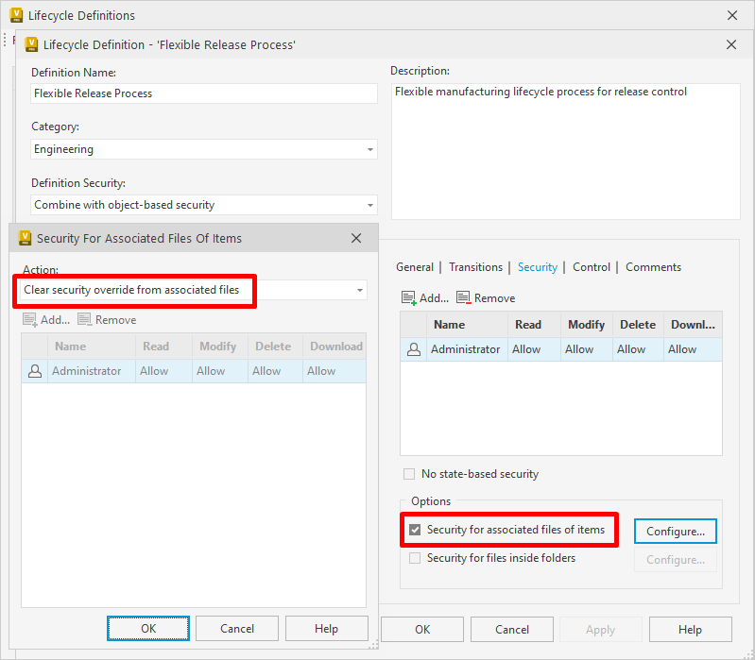The image size is (755, 660).
Task: Check Security for files inside folders
Action: pyautogui.click(x=415, y=558)
